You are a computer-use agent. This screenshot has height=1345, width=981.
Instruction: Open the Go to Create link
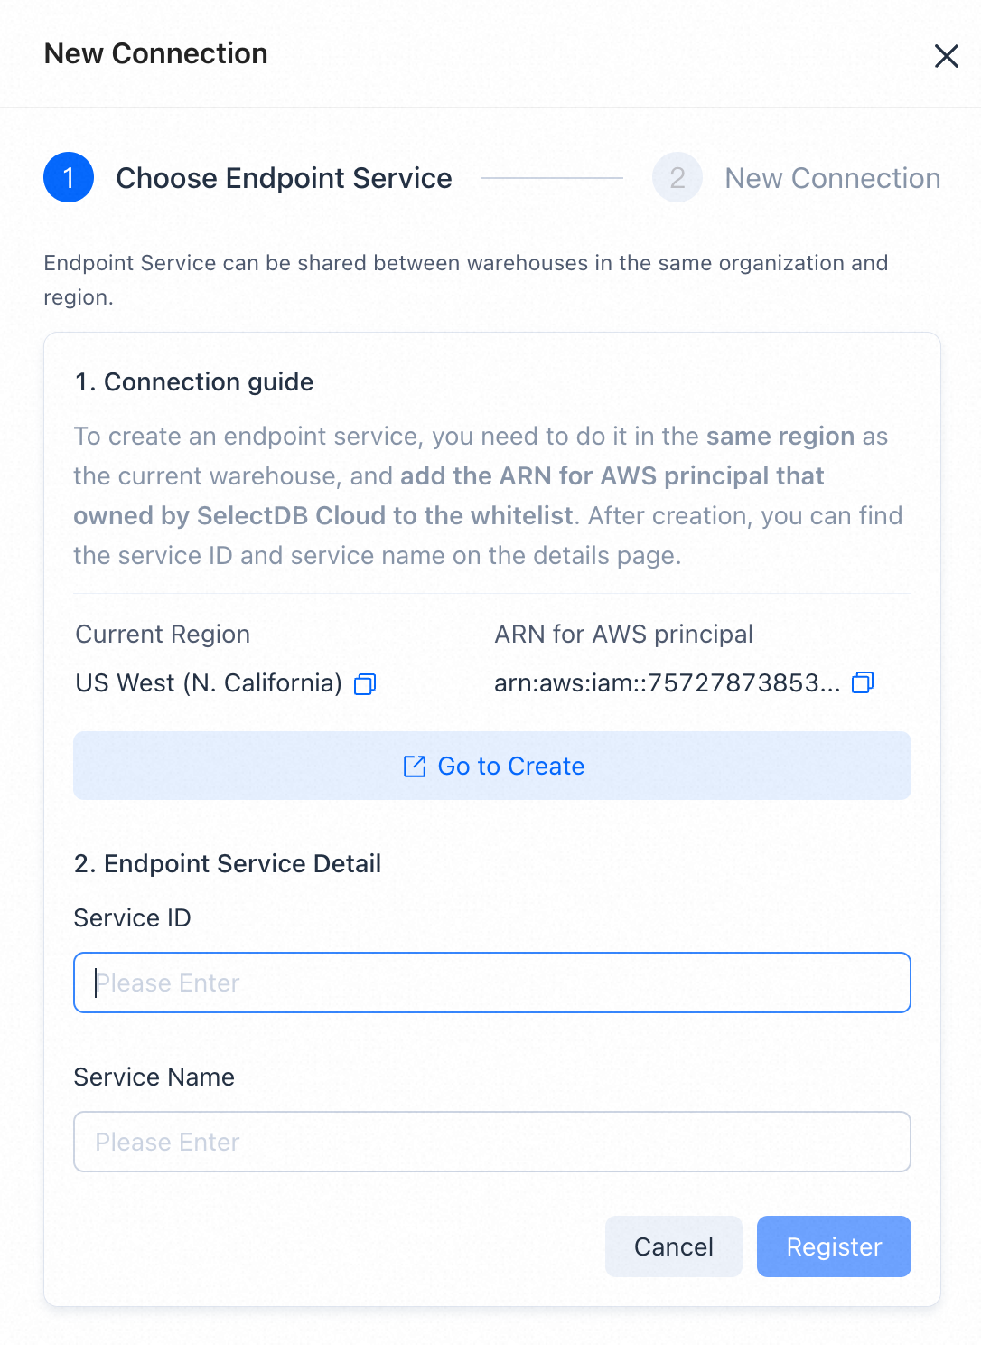[492, 766]
